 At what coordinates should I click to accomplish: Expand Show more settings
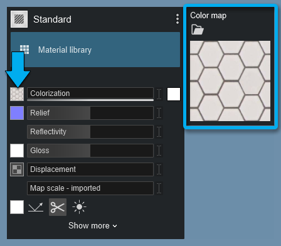(x=93, y=226)
